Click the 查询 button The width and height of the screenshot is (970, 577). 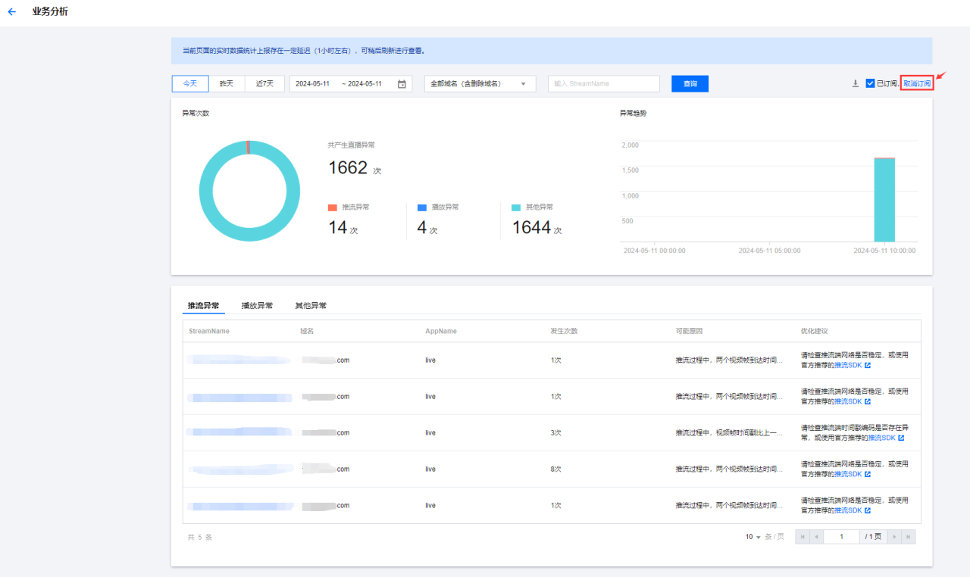[690, 84]
